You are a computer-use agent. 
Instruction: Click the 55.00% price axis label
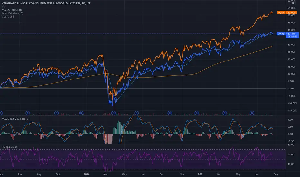pos(291,8)
